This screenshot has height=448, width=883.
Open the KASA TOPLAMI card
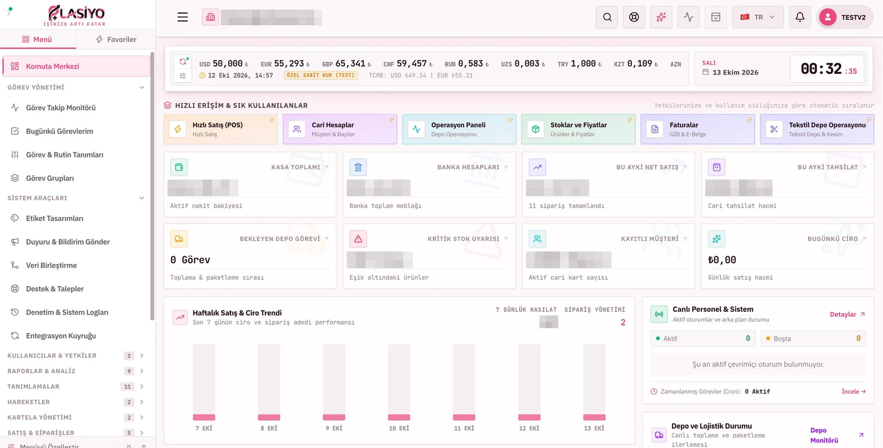click(x=250, y=185)
